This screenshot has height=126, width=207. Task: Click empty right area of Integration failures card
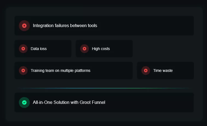click(x=153, y=26)
